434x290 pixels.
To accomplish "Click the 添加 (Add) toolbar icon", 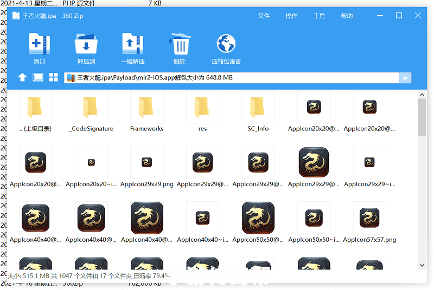I will 39,44.
